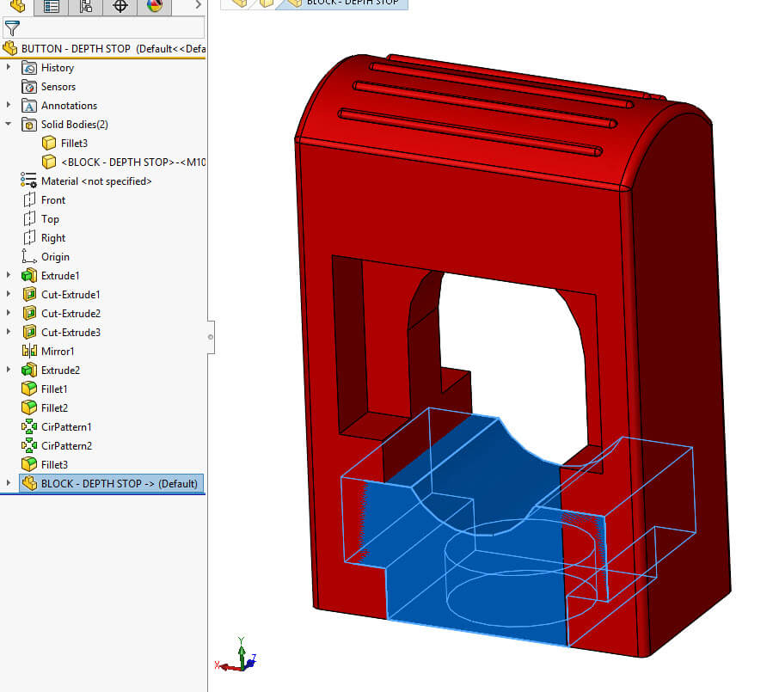This screenshot has width=773, height=692.
Task: Click the Sensors folder icon
Action: coord(28,86)
